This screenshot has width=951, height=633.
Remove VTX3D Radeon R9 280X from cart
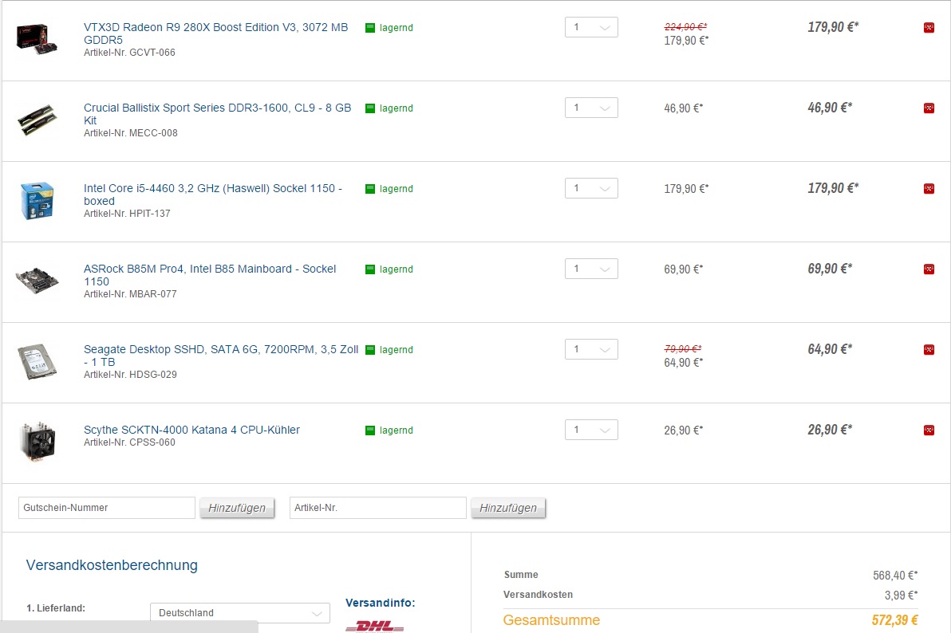point(929,27)
